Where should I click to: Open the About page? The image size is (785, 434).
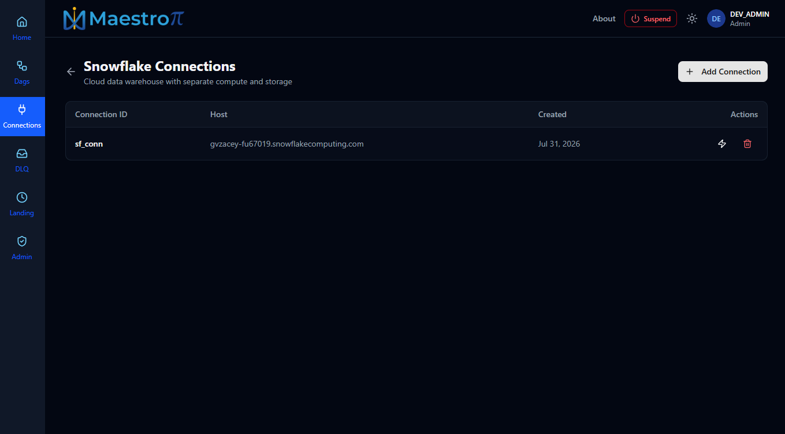pyautogui.click(x=604, y=18)
